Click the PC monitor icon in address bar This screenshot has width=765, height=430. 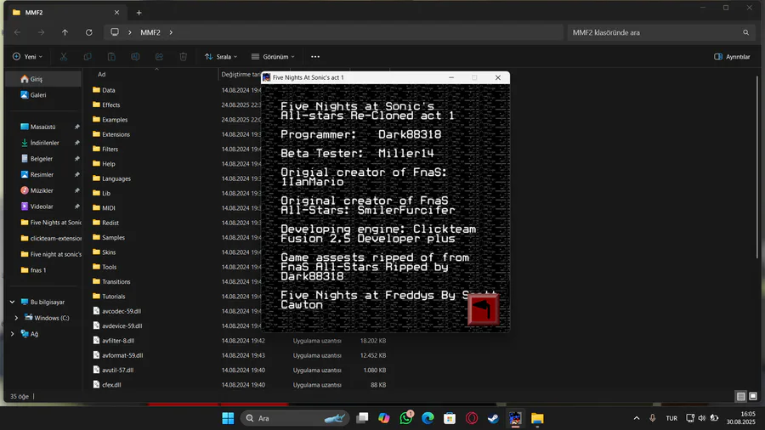pyautogui.click(x=115, y=32)
